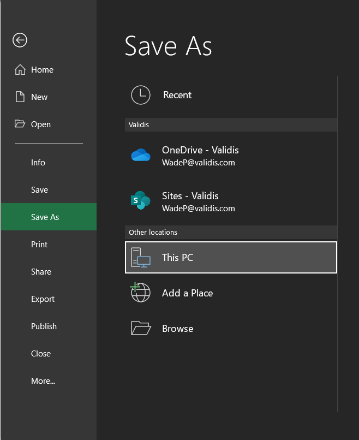Image resolution: width=359 pixels, height=440 pixels.
Task: Click the Close document command
Action: point(40,353)
